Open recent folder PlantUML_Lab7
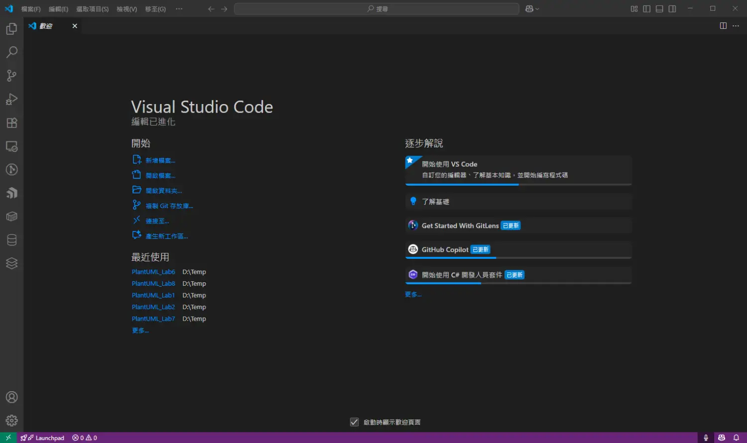The height and width of the screenshot is (443, 747). pyautogui.click(x=153, y=319)
